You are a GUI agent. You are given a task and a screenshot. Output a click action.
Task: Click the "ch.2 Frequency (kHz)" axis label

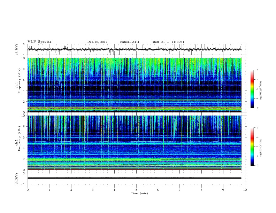[x=18, y=139]
